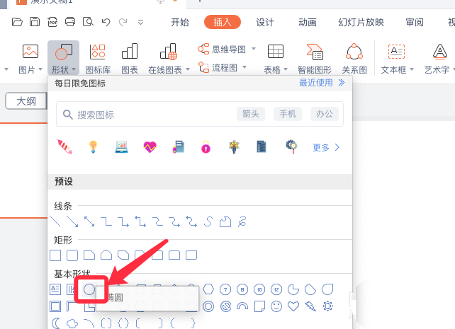455x329 pixels.
Task: Expand the 思维导图 dropdown arrow
Action: click(x=253, y=49)
